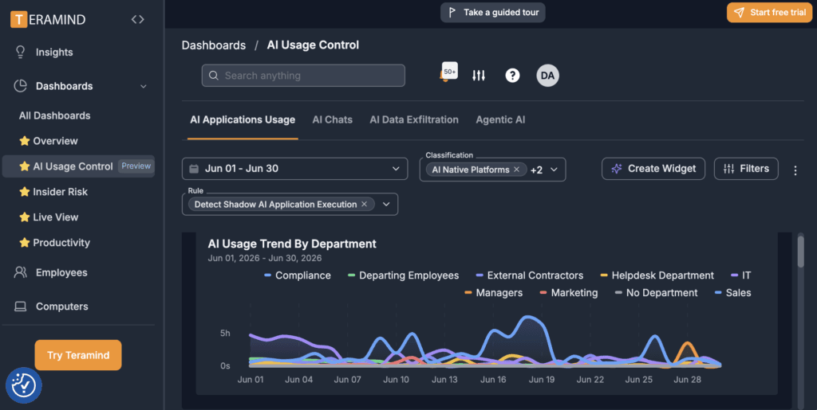Click the star icon beside Live View
Image resolution: width=817 pixels, height=410 pixels.
pos(25,217)
